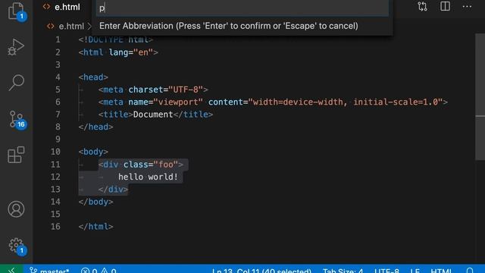Click the Open Changes compare icon

pos(422,7)
